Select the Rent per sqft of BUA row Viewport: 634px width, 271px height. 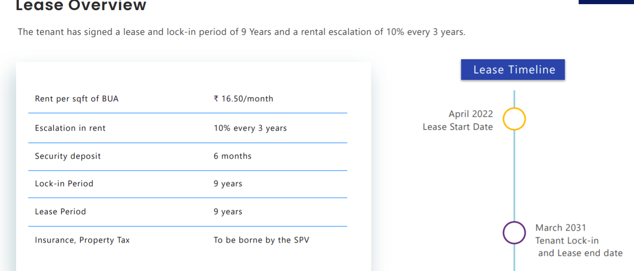pos(187,99)
